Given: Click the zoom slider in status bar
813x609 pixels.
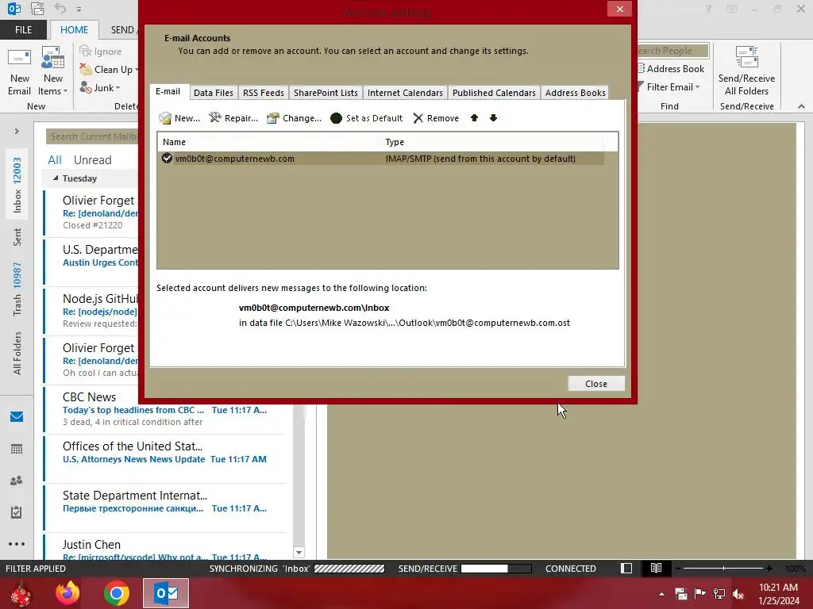Looking at the screenshot, I should click(723, 569).
